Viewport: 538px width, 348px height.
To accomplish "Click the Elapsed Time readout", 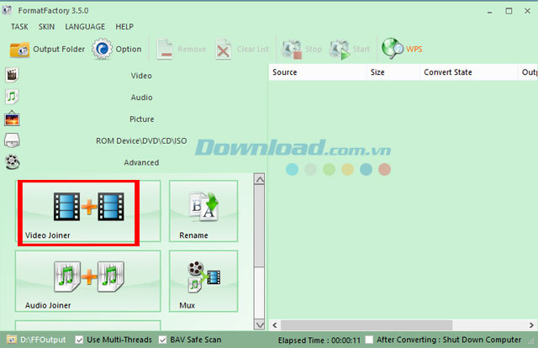I will pos(319,340).
